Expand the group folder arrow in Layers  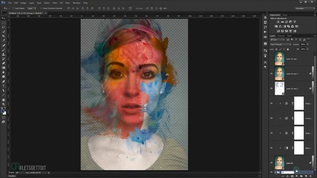click(x=275, y=173)
